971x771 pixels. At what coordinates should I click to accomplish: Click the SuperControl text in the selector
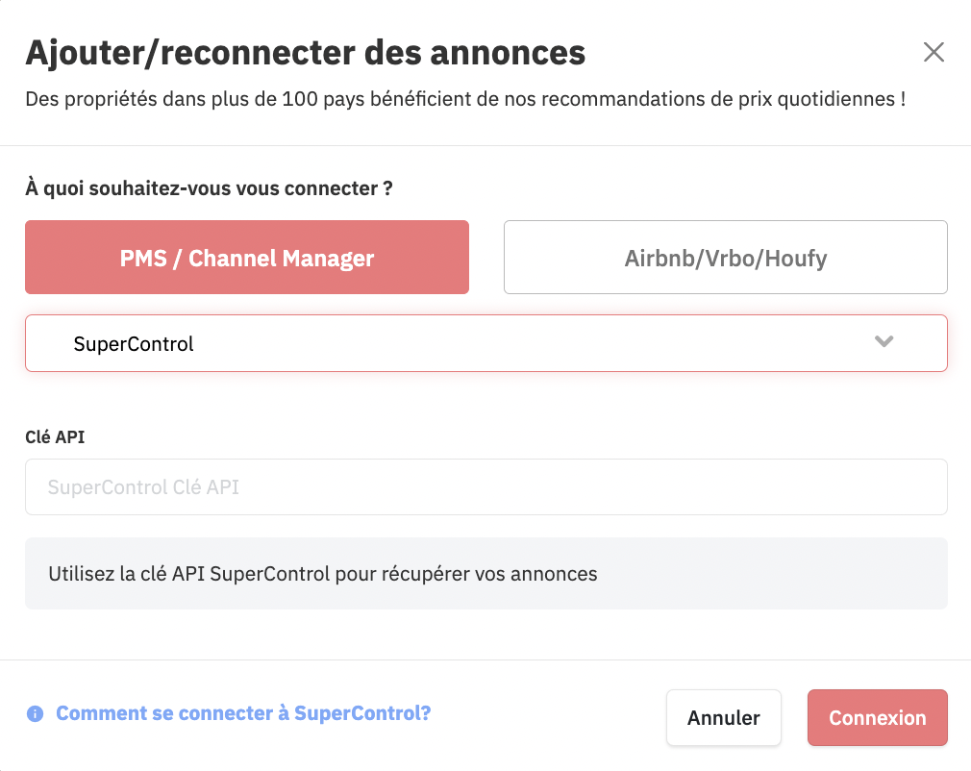click(134, 344)
